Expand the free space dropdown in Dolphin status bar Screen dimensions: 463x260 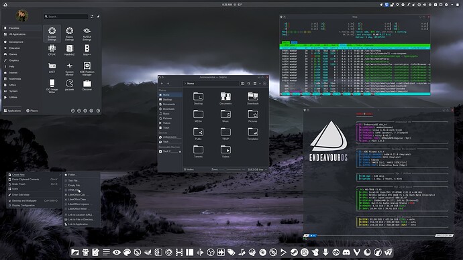266,170
